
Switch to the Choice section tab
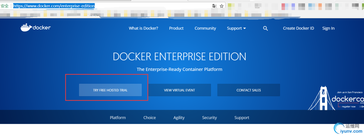(149, 118)
